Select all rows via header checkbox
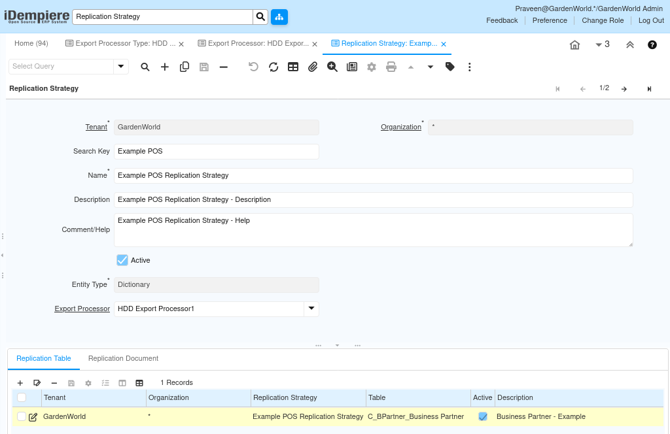 tap(22, 398)
